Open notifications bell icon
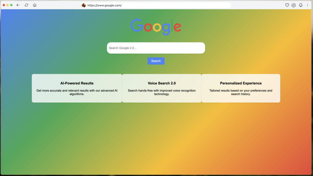The image size is (313, 176). click(x=301, y=5)
